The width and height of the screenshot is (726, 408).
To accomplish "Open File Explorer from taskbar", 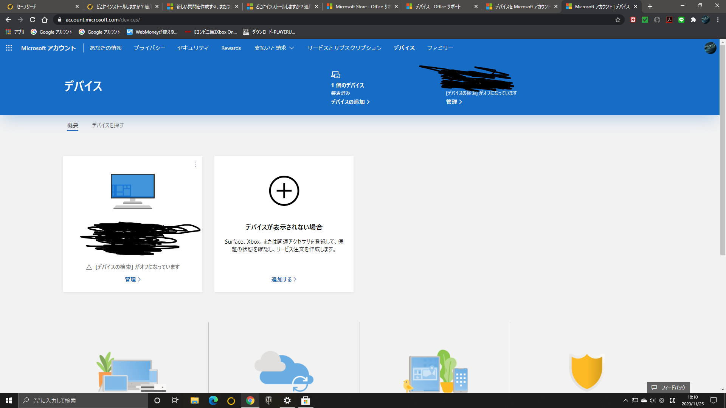I will pyautogui.click(x=194, y=400).
